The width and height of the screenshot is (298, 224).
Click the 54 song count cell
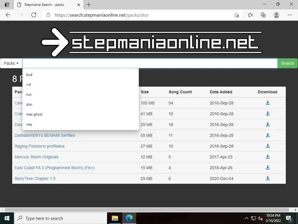tap(171, 103)
